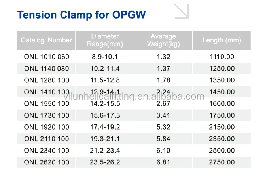This screenshot has width=267, height=193.
Task: Click the 5.32 average weight value
Action: coord(163,127)
